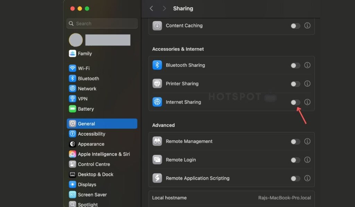Enable the Internet Sharing toggle
355x207 pixels.
[x=295, y=102]
